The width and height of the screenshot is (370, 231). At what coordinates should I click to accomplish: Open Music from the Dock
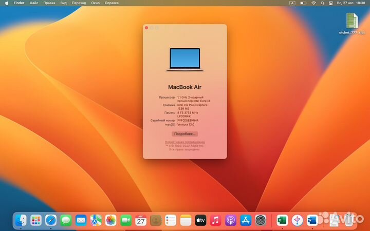tap(216, 221)
